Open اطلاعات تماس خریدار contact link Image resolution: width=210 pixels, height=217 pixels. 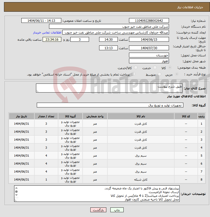47,32
